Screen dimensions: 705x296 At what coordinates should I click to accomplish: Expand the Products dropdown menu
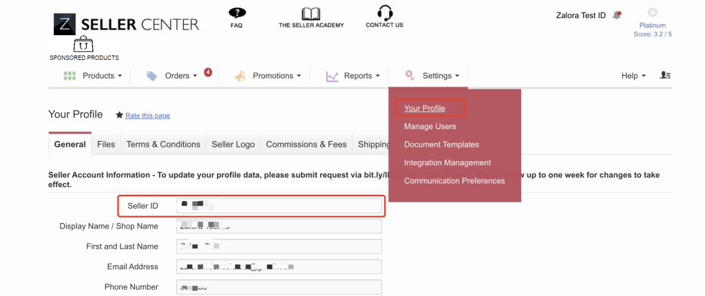click(x=102, y=76)
